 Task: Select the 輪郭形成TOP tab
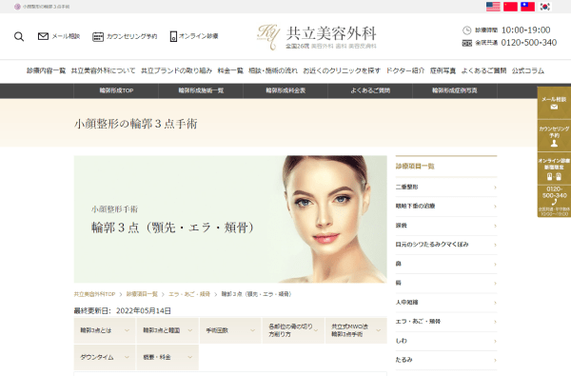(x=116, y=90)
